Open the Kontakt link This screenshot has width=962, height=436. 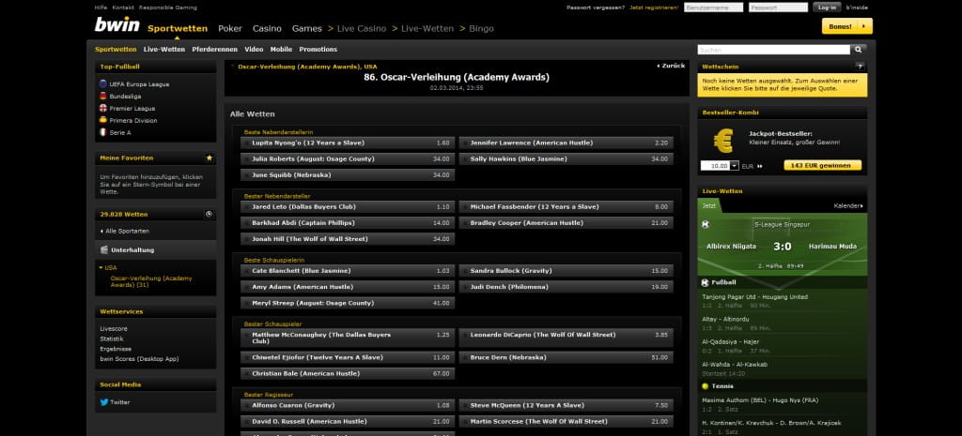[x=123, y=8]
